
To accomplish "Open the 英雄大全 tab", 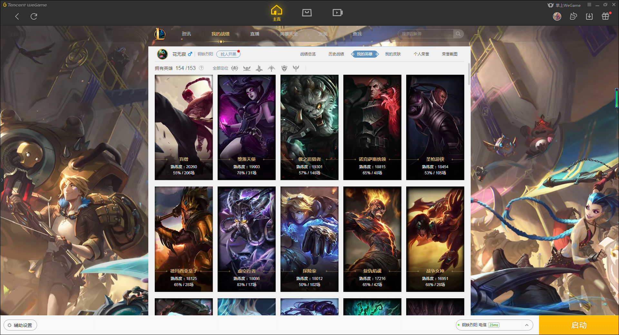I will click(x=289, y=34).
